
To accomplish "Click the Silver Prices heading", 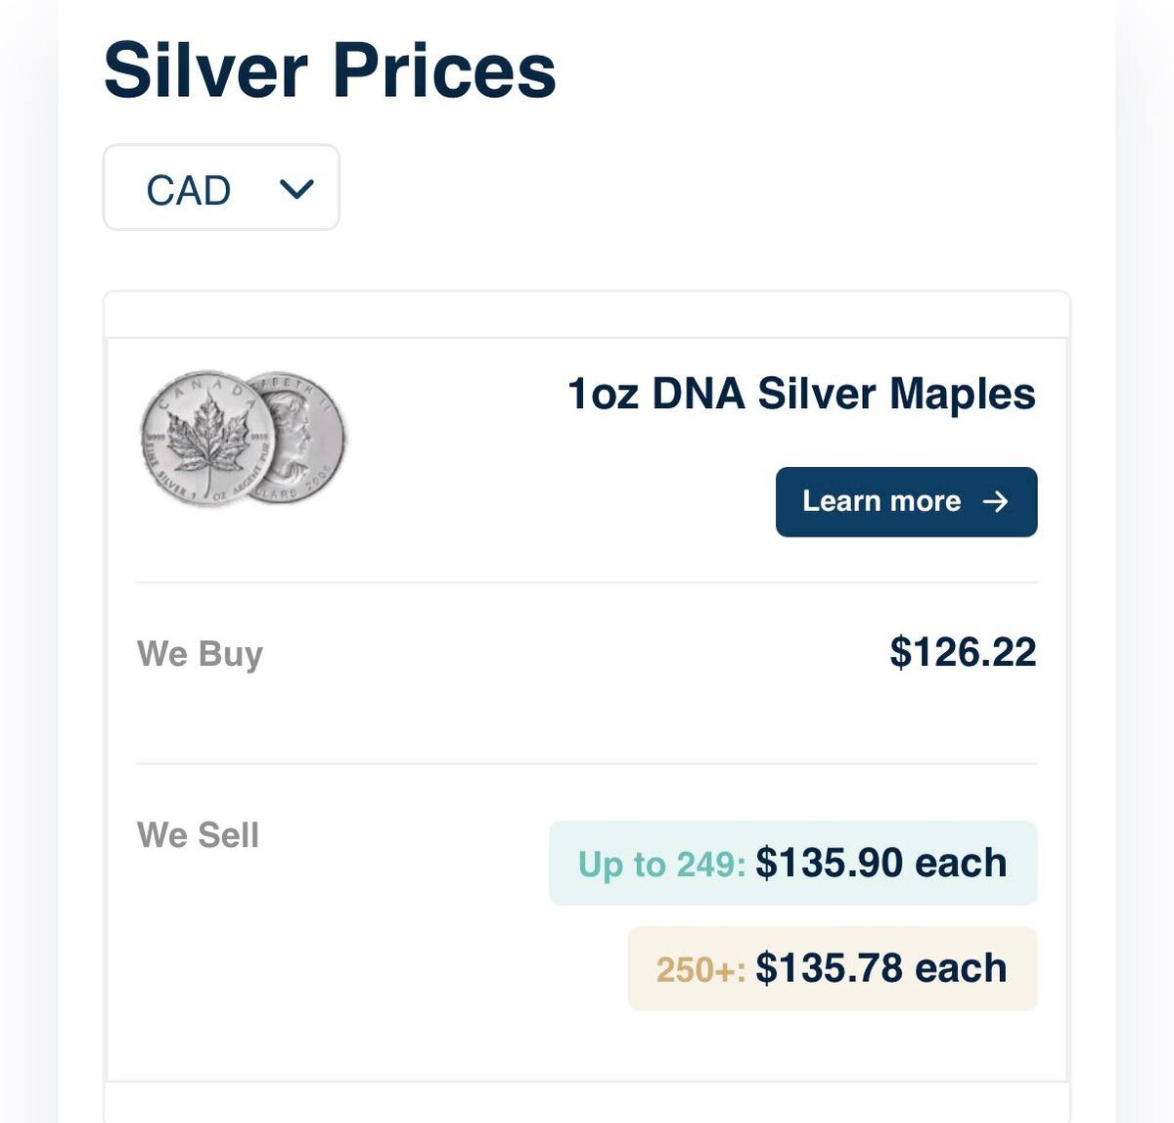I will click(x=329, y=70).
